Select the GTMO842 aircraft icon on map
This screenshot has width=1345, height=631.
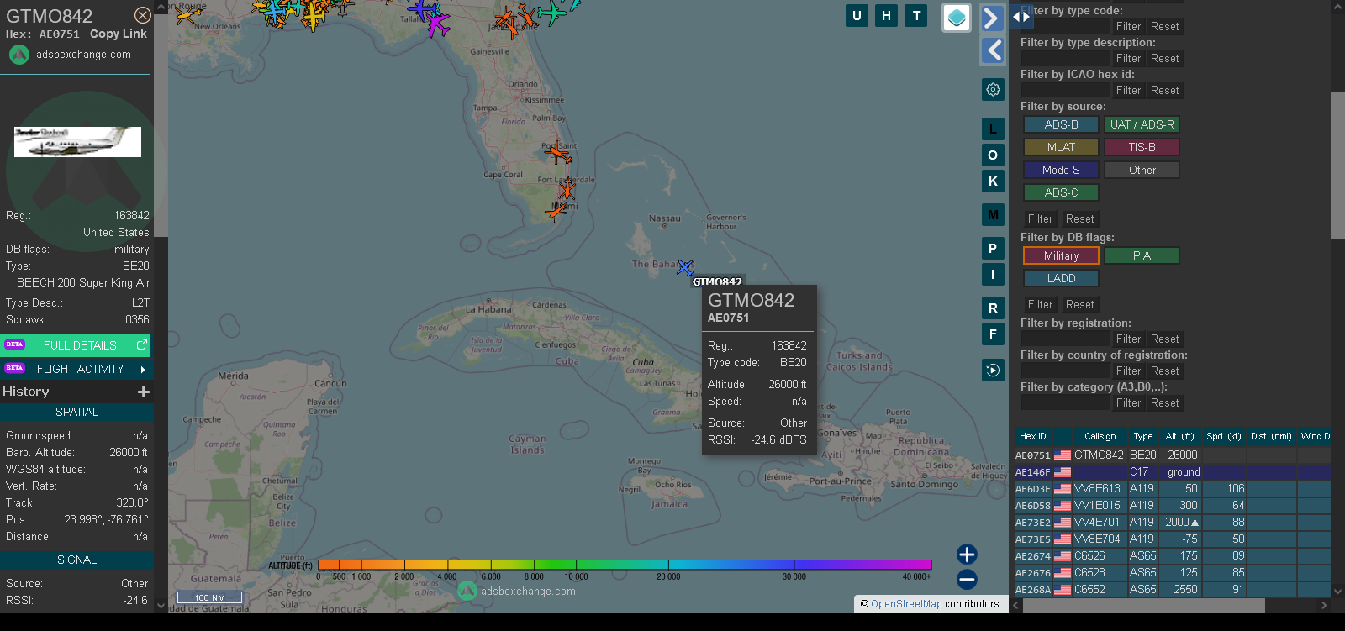[x=685, y=268]
